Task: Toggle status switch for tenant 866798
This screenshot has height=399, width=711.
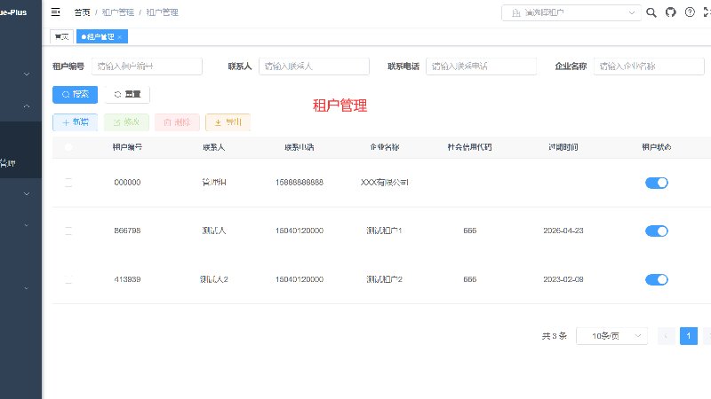Action: (x=657, y=231)
